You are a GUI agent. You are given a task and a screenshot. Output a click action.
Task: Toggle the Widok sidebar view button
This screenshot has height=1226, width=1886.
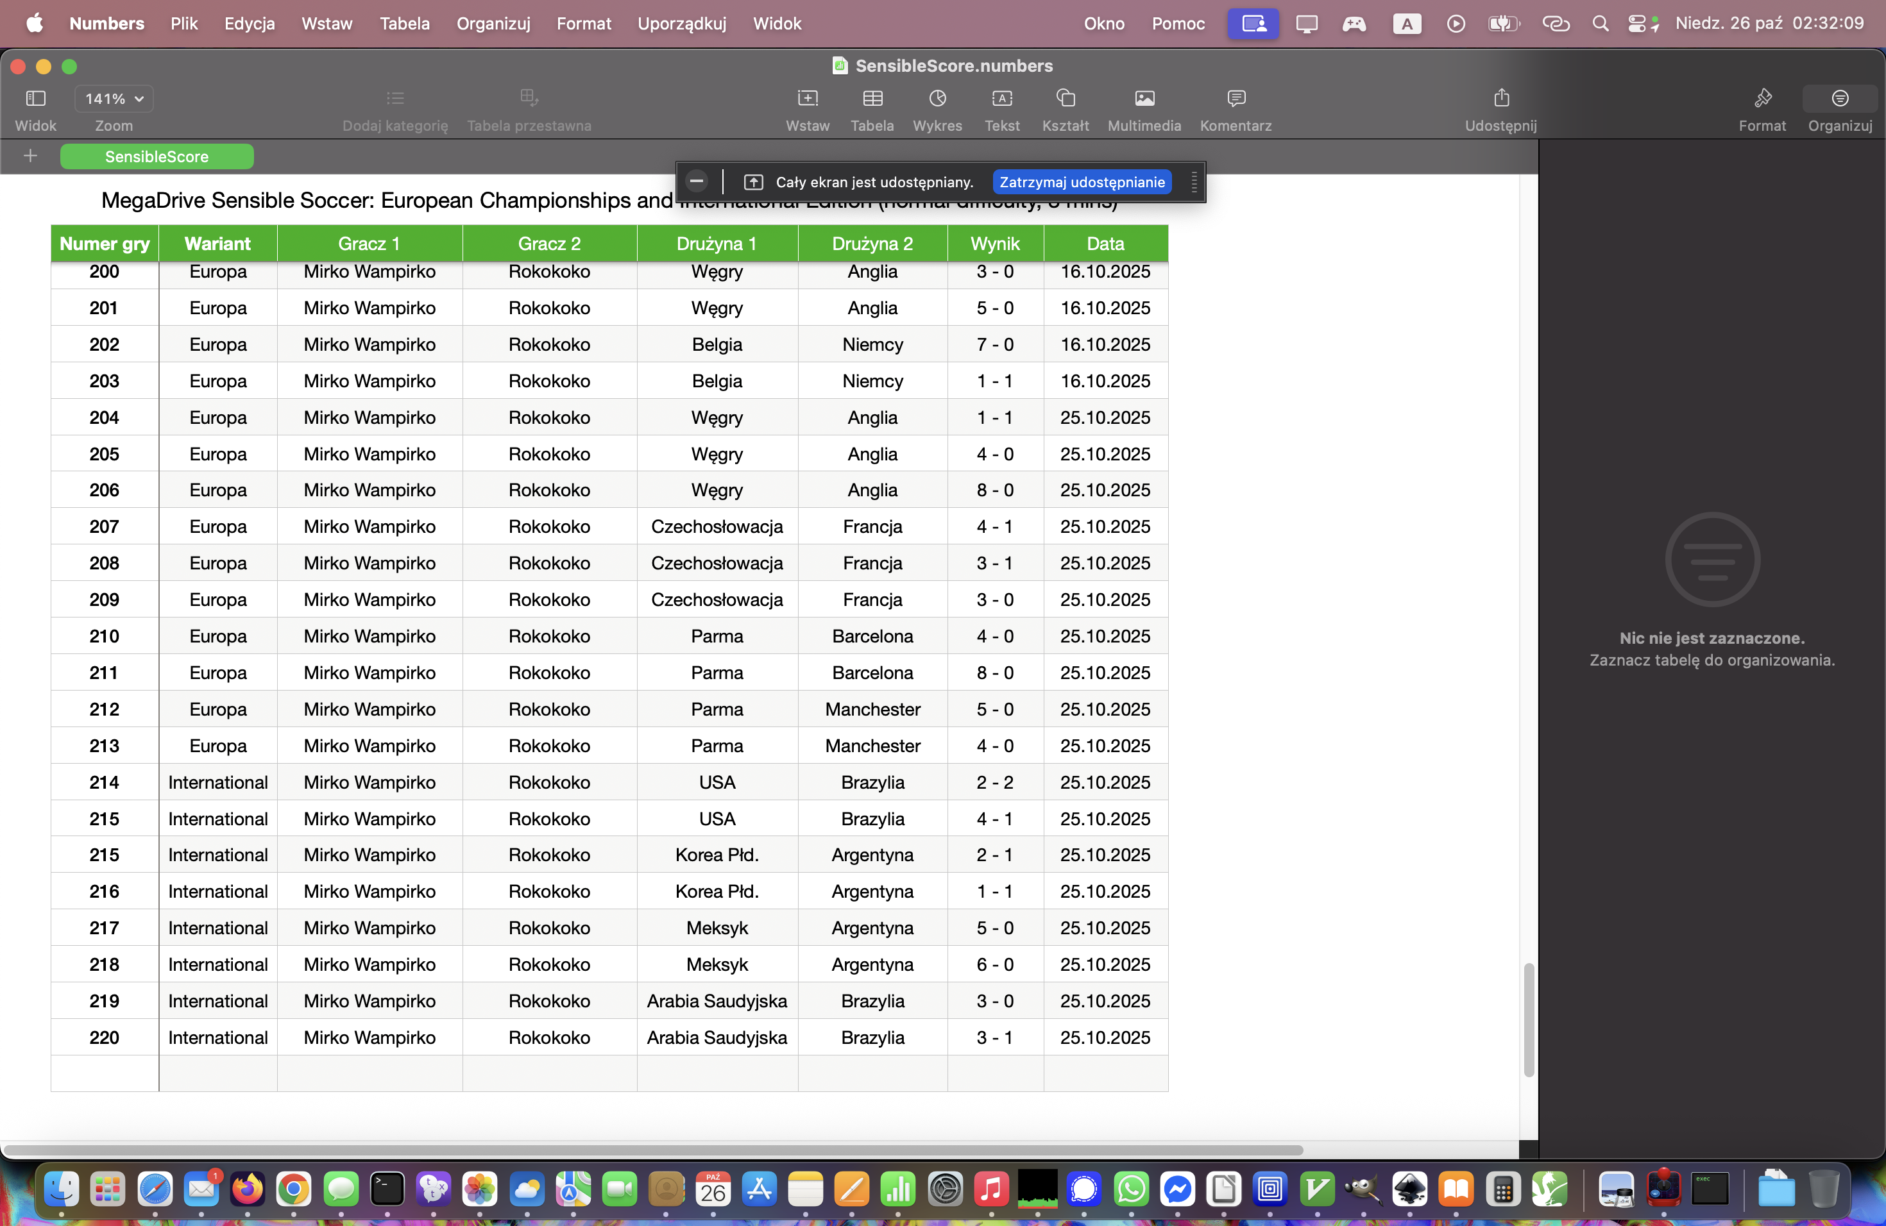36,99
